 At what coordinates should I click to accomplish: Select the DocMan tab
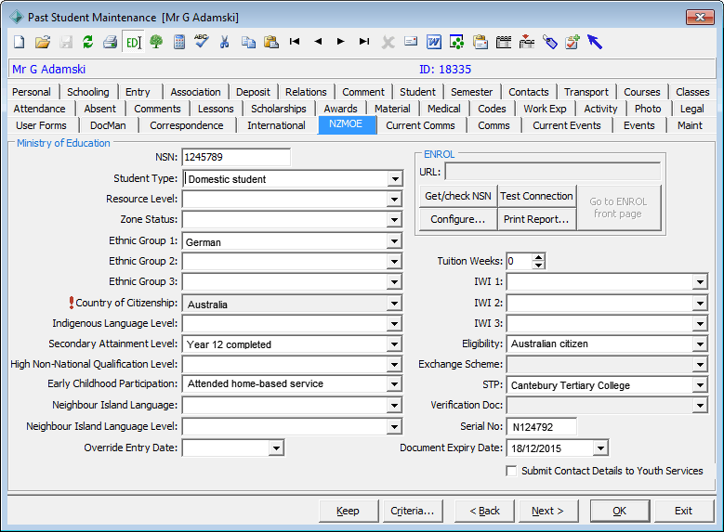108,125
